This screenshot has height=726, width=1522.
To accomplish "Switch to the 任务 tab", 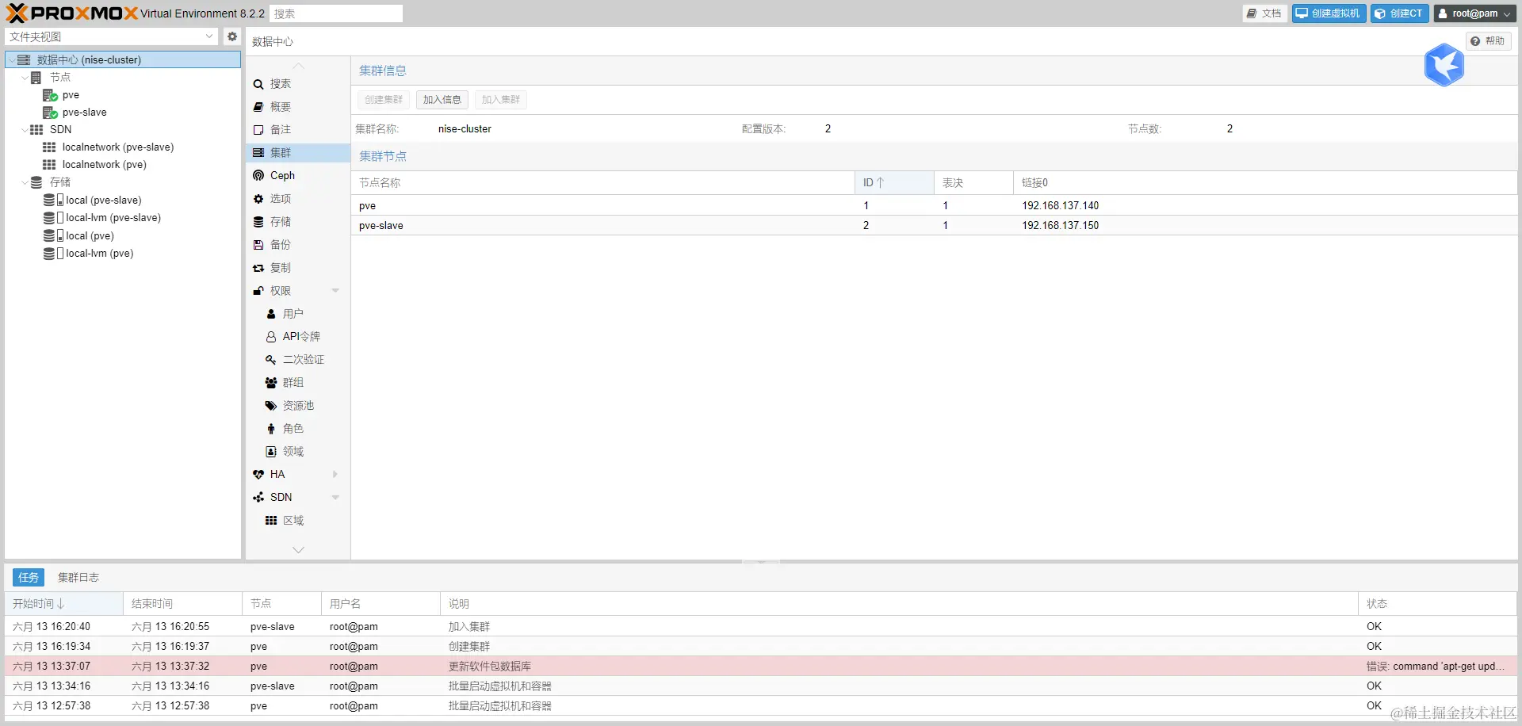I will [x=29, y=578].
